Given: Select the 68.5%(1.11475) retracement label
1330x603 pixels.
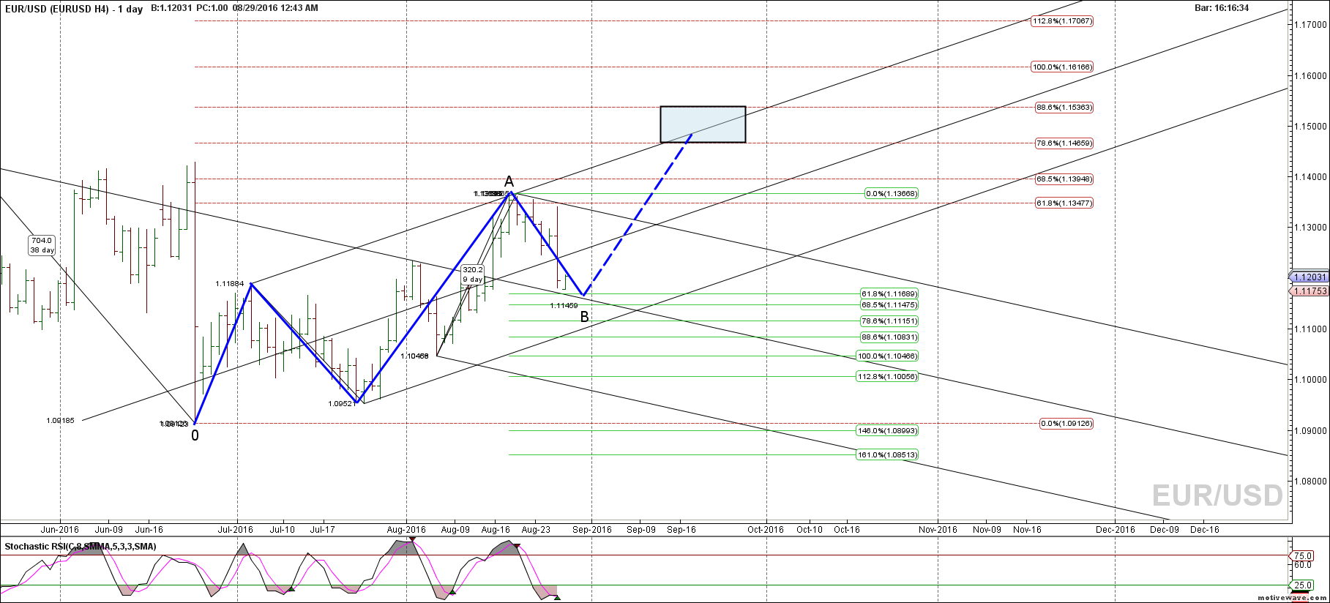Looking at the screenshot, I should coord(889,305).
